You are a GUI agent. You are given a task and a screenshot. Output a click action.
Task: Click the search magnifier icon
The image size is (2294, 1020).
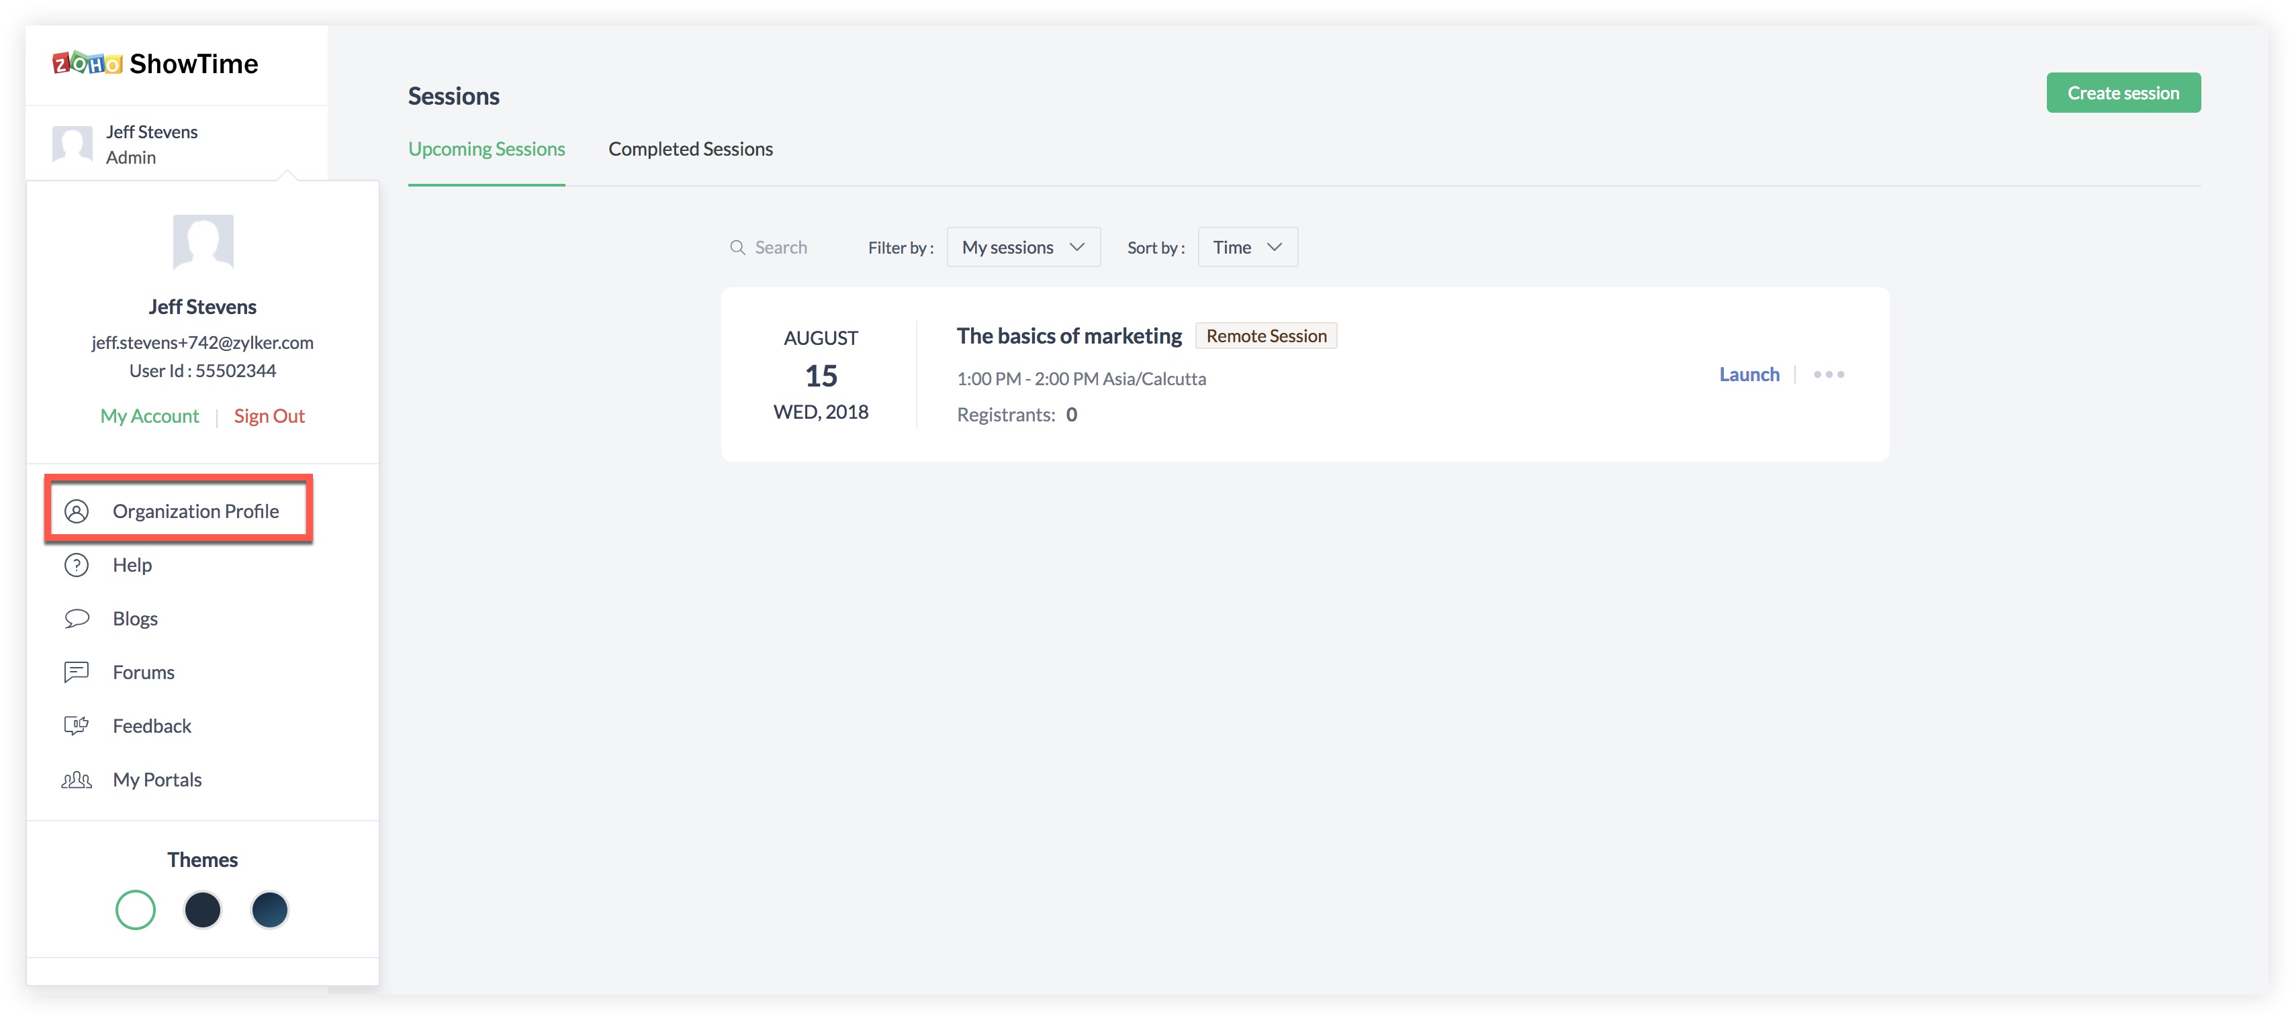(x=737, y=248)
